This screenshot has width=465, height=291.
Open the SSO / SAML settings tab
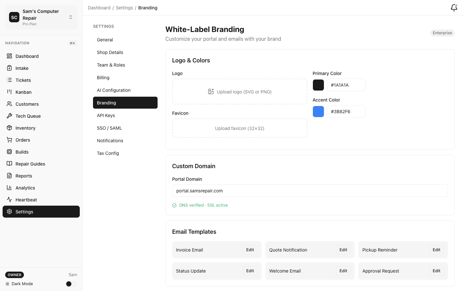click(109, 128)
